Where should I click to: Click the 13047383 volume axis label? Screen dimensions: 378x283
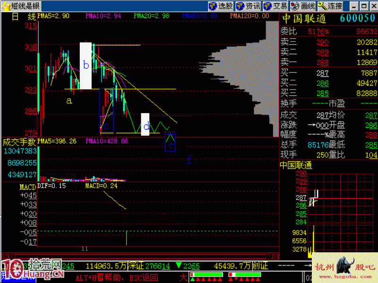pyautogui.click(x=20, y=151)
